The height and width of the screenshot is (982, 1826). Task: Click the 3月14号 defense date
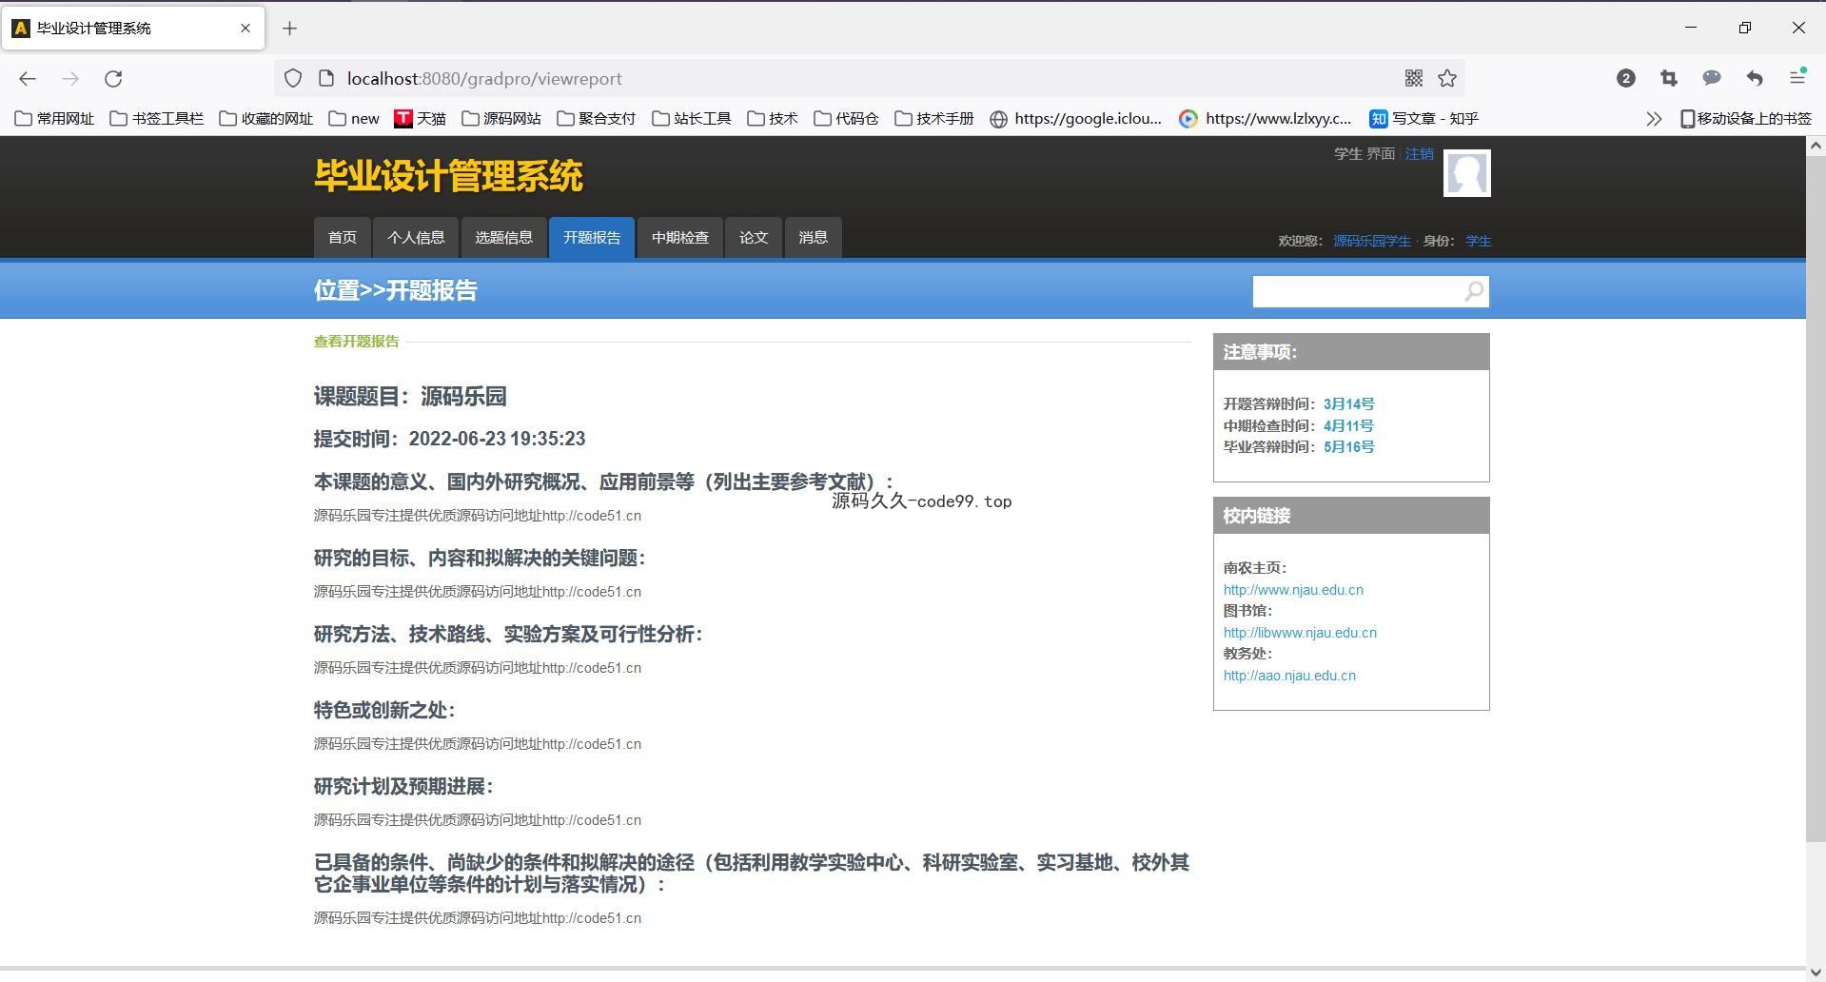pos(1348,404)
